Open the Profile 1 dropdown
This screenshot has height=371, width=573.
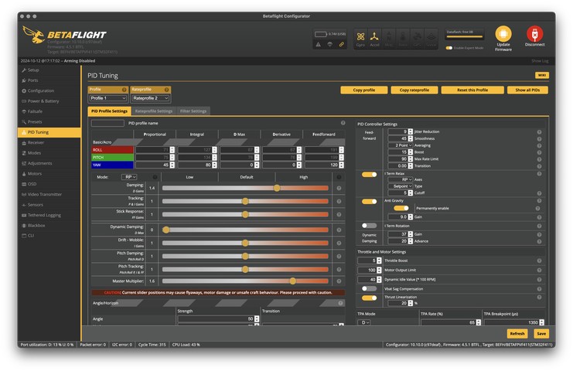[107, 98]
